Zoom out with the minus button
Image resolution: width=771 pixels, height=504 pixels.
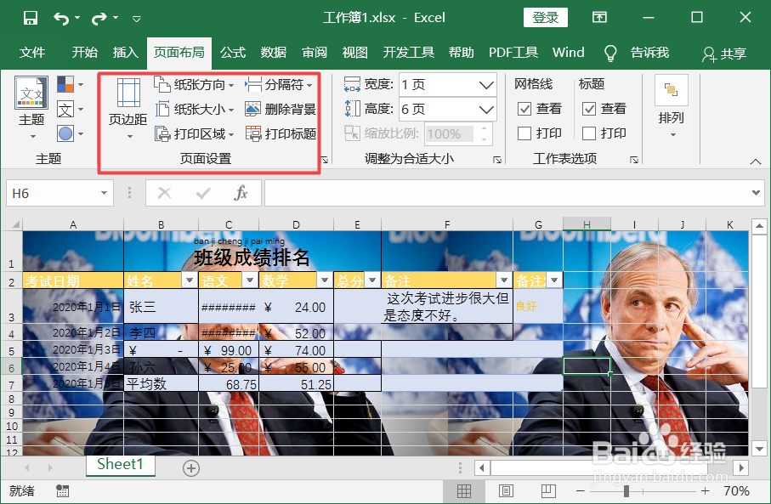click(581, 490)
